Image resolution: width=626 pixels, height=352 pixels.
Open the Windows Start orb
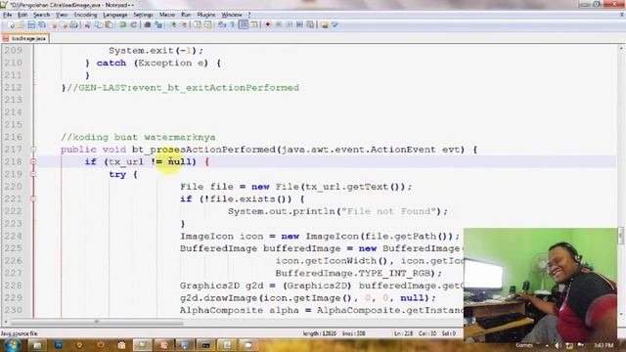(12, 344)
